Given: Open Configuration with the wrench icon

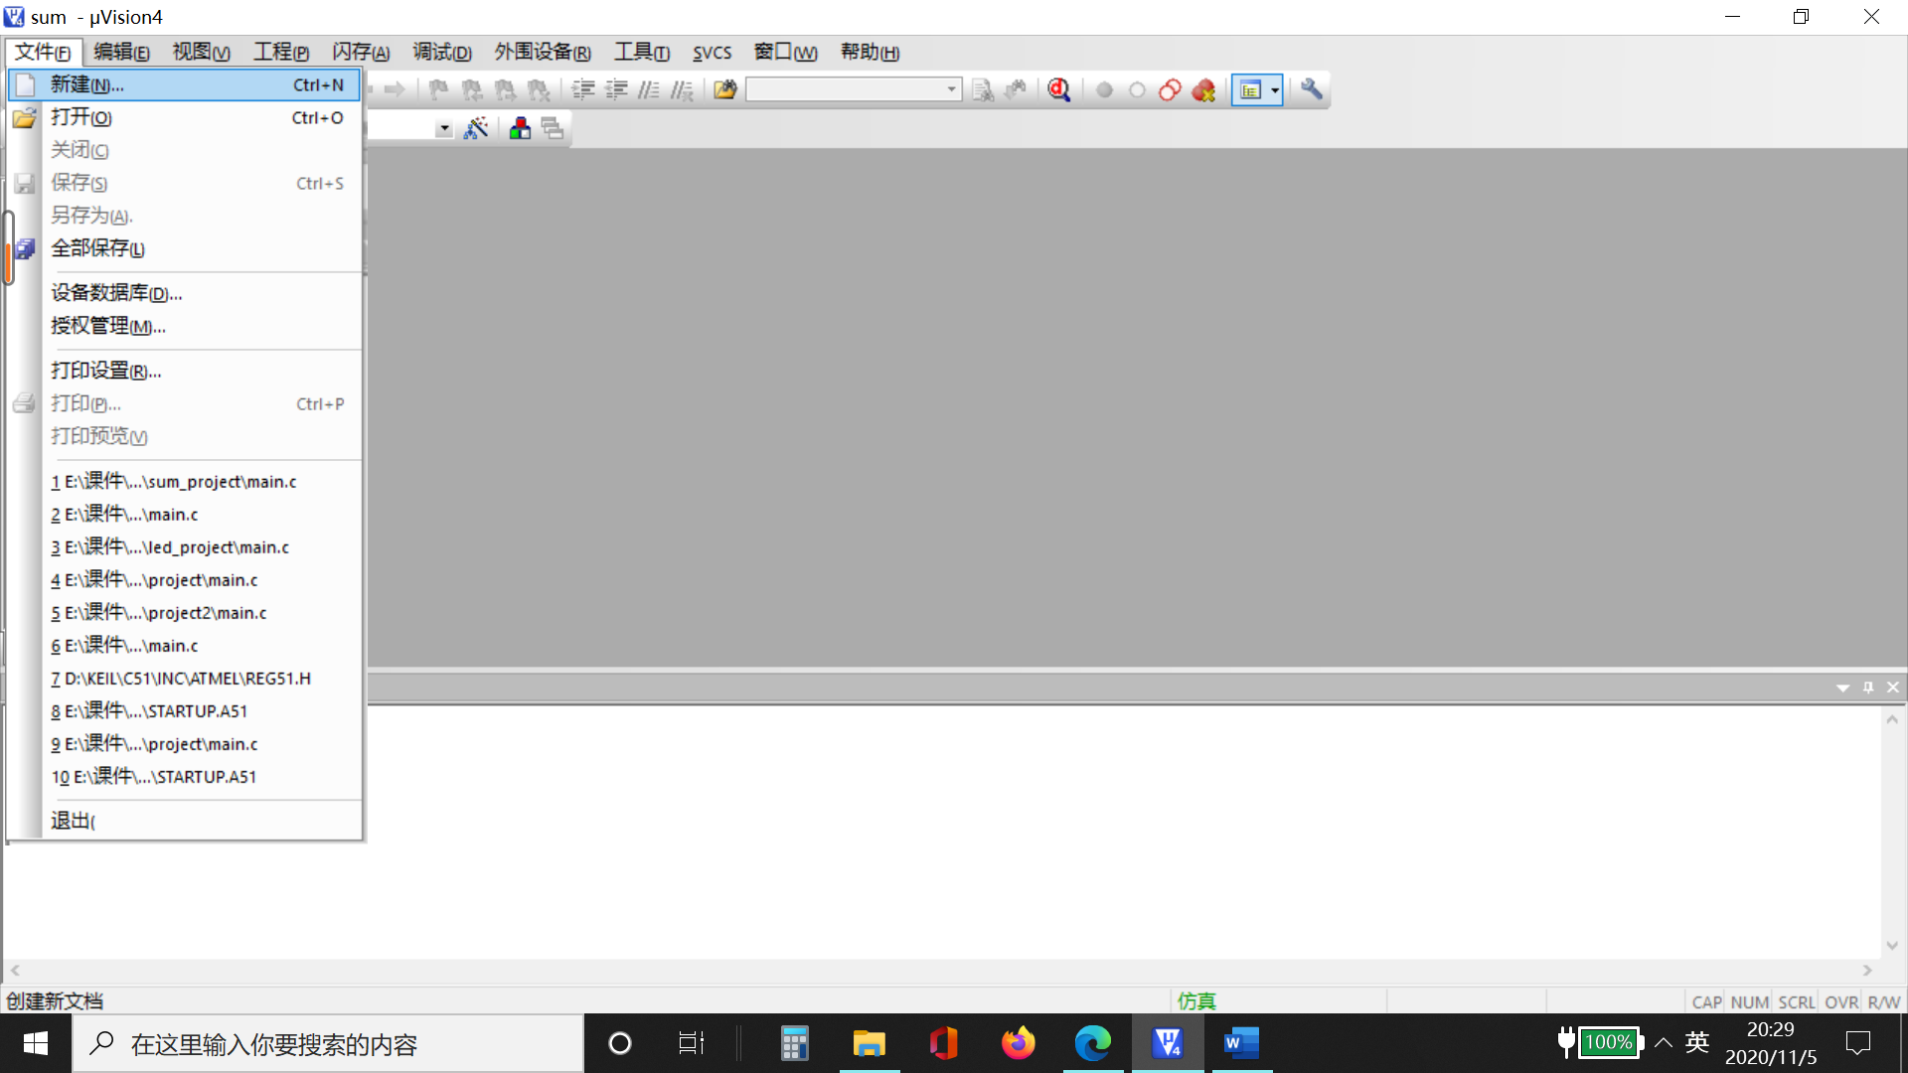Looking at the screenshot, I should [1312, 90].
